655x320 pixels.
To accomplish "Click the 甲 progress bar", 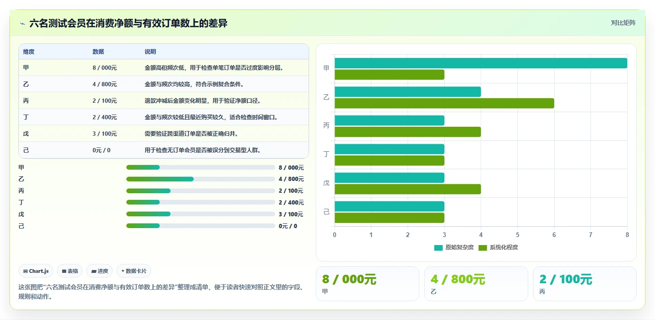I will pos(201,167).
